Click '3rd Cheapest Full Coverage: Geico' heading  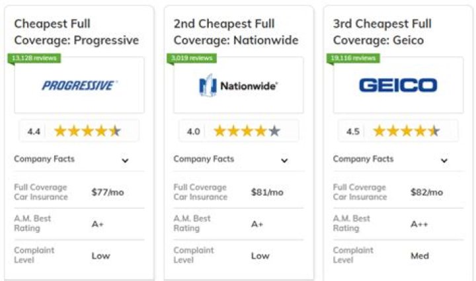tap(383, 32)
